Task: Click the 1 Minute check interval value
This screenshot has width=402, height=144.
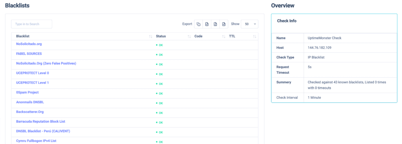Action: click(314, 98)
